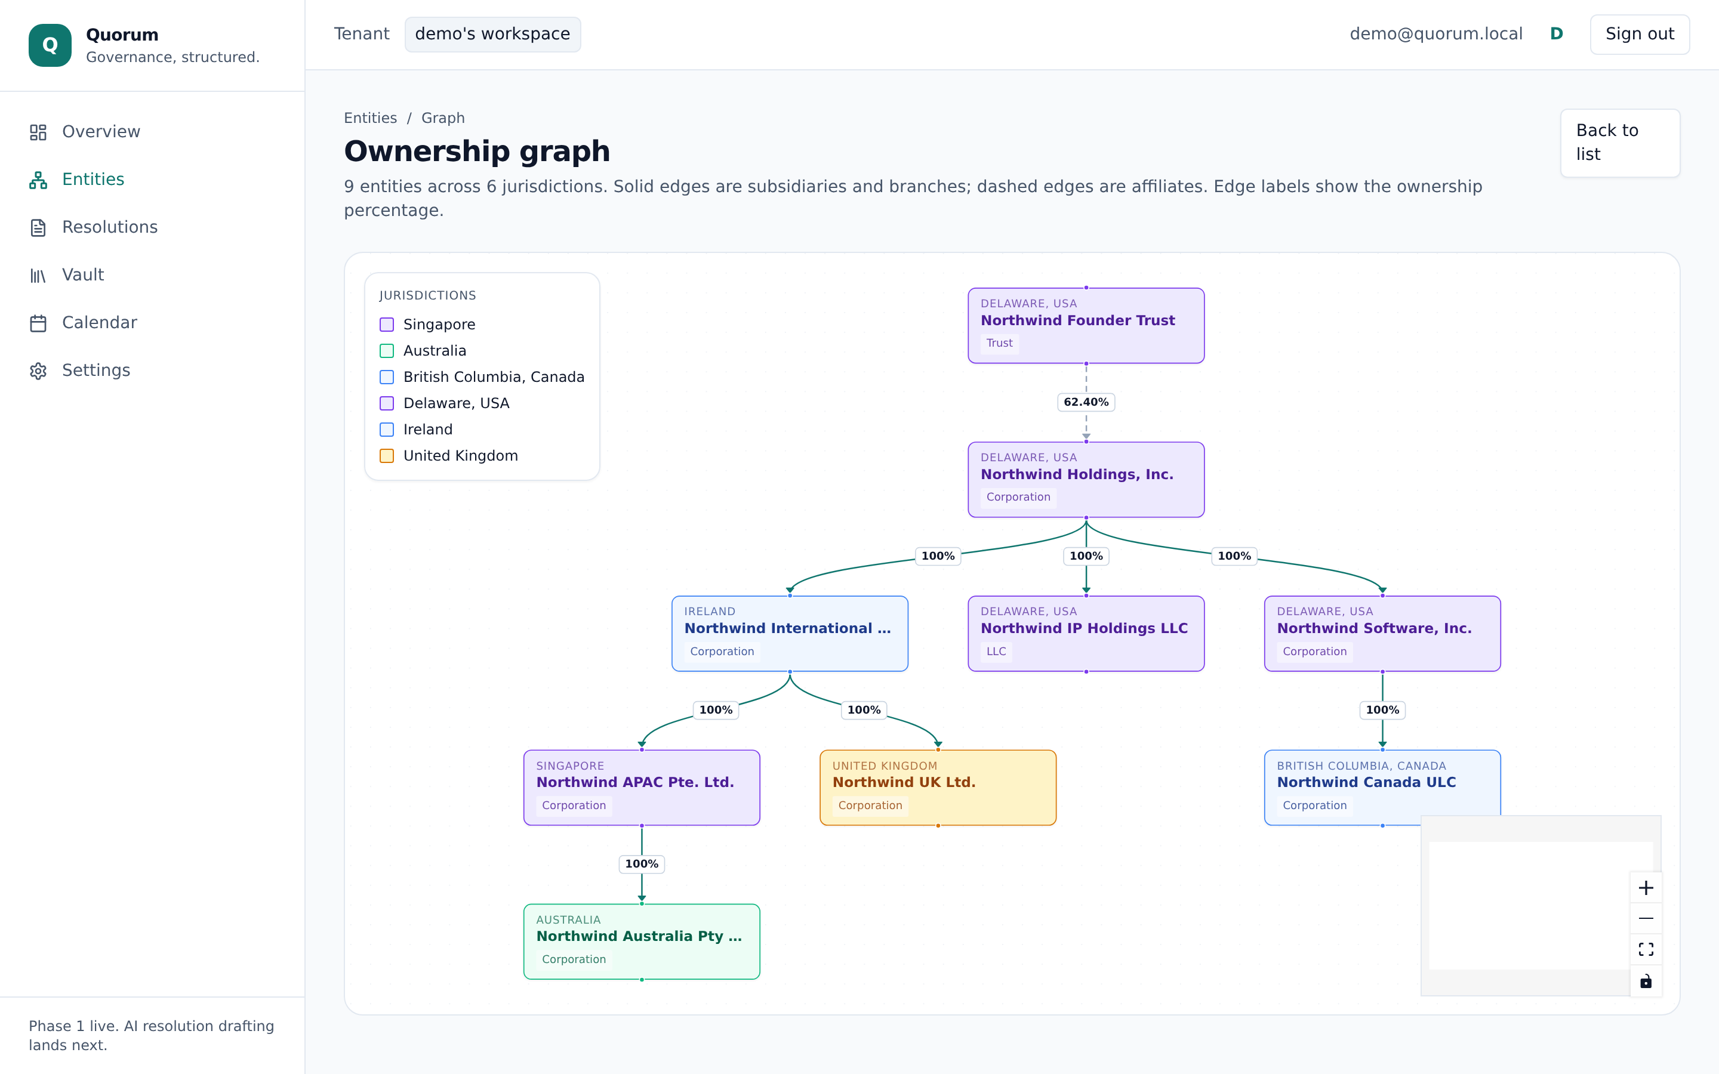Toggle the graph interactivity lock icon

tap(1645, 981)
